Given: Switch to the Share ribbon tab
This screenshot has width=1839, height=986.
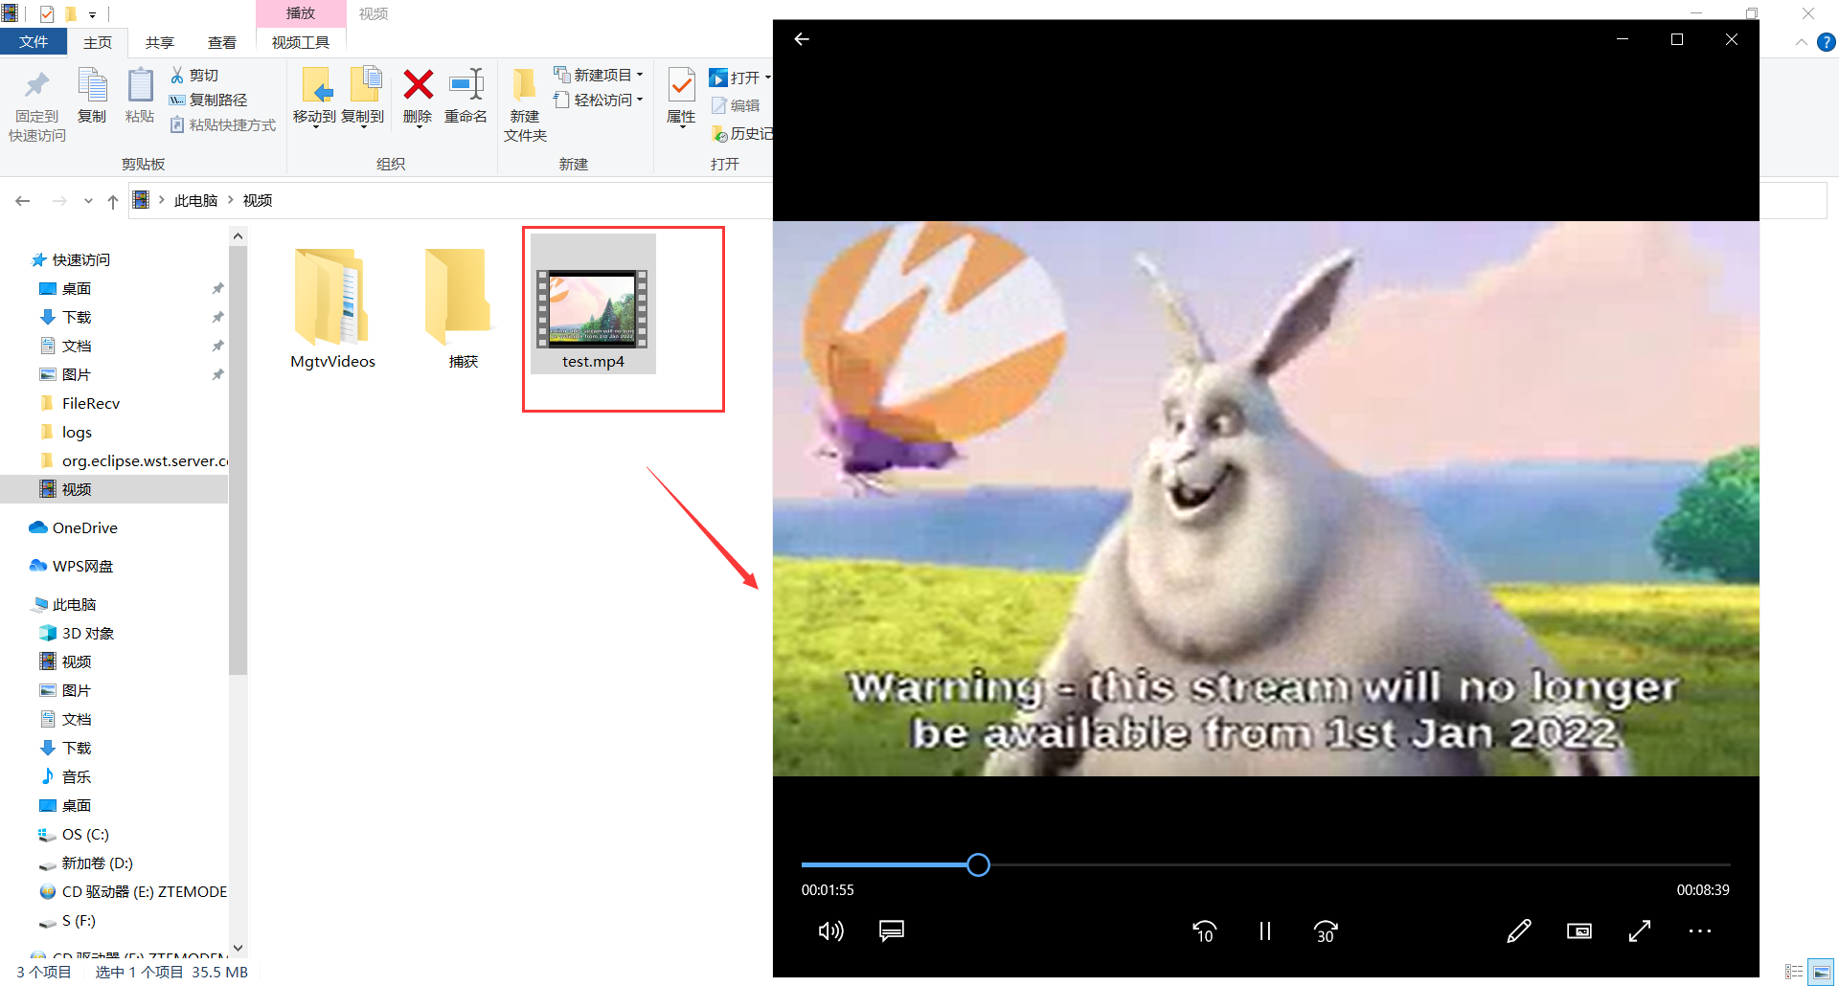Looking at the screenshot, I should pyautogui.click(x=160, y=42).
